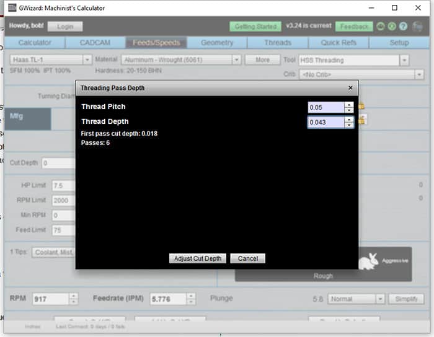Screen dimensions: 434x337
Task: Open the Threads tab
Action: point(278,43)
